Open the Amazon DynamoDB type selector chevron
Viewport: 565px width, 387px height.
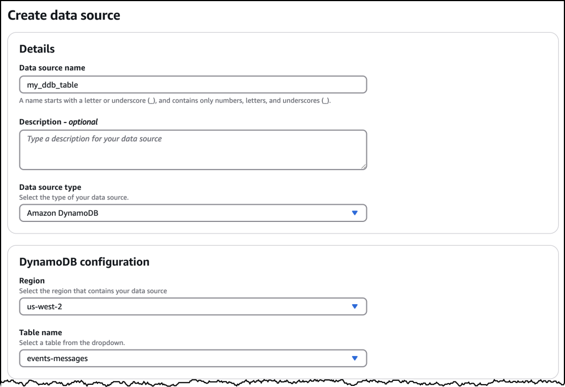click(355, 213)
